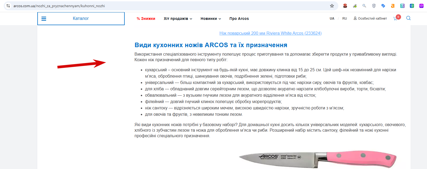Click the bullet starting with 'ніж сантоку'
Screen dimensions: 427x169
pyautogui.click(x=245, y=108)
